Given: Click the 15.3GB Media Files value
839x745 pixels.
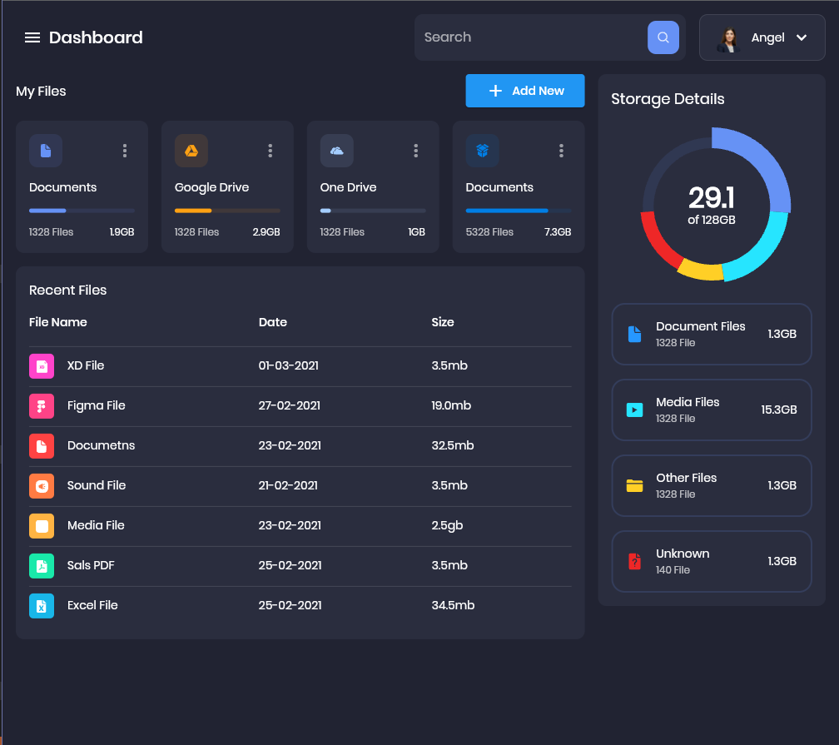Looking at the screenshot, I should pyautogui.click(x=779, y=410).
